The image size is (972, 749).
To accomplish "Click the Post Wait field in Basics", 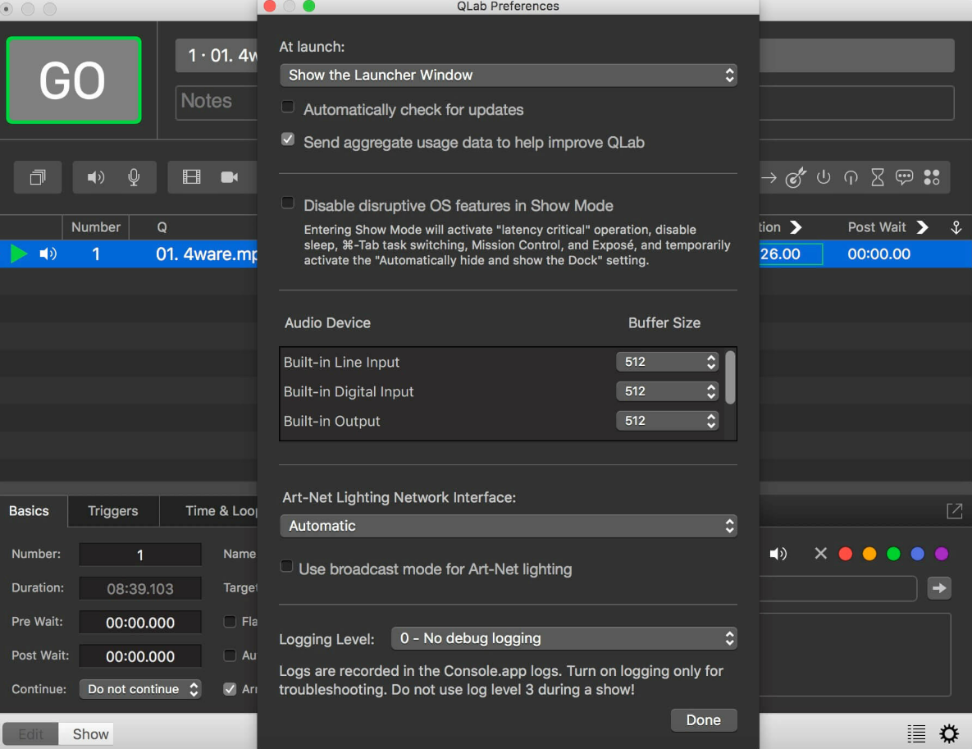I will (140, 656).
